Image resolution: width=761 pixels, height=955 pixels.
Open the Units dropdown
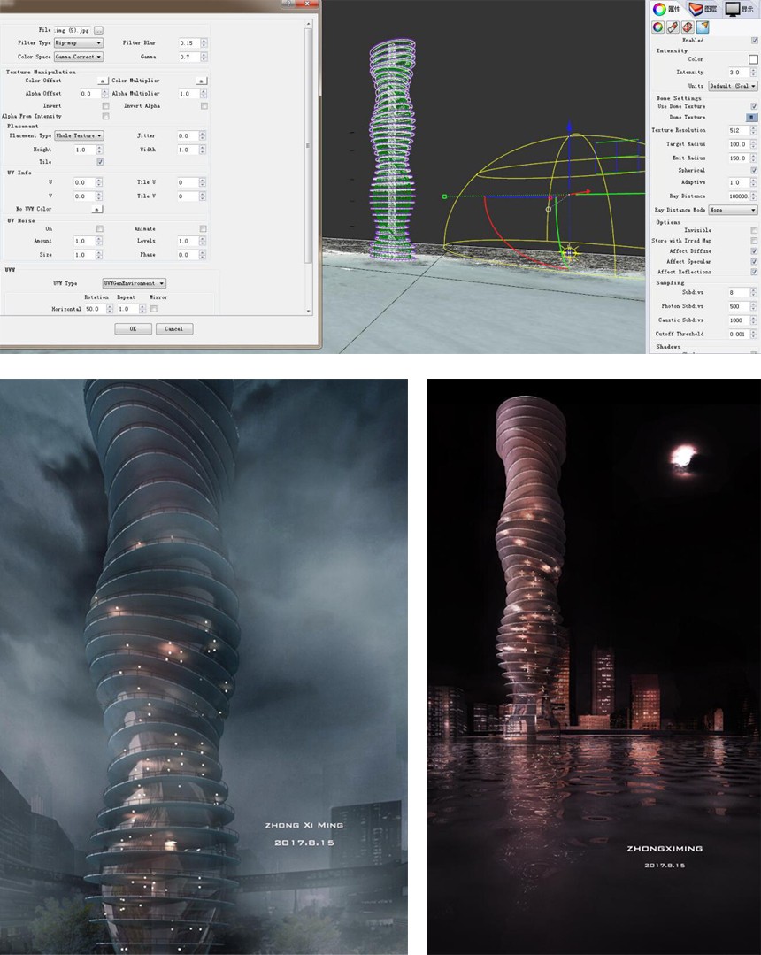point(733,86)
